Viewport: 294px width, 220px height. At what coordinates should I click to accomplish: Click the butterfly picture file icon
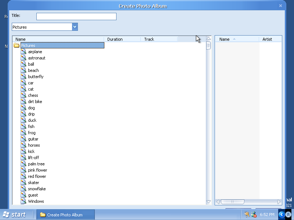click(x=24, y=77)
